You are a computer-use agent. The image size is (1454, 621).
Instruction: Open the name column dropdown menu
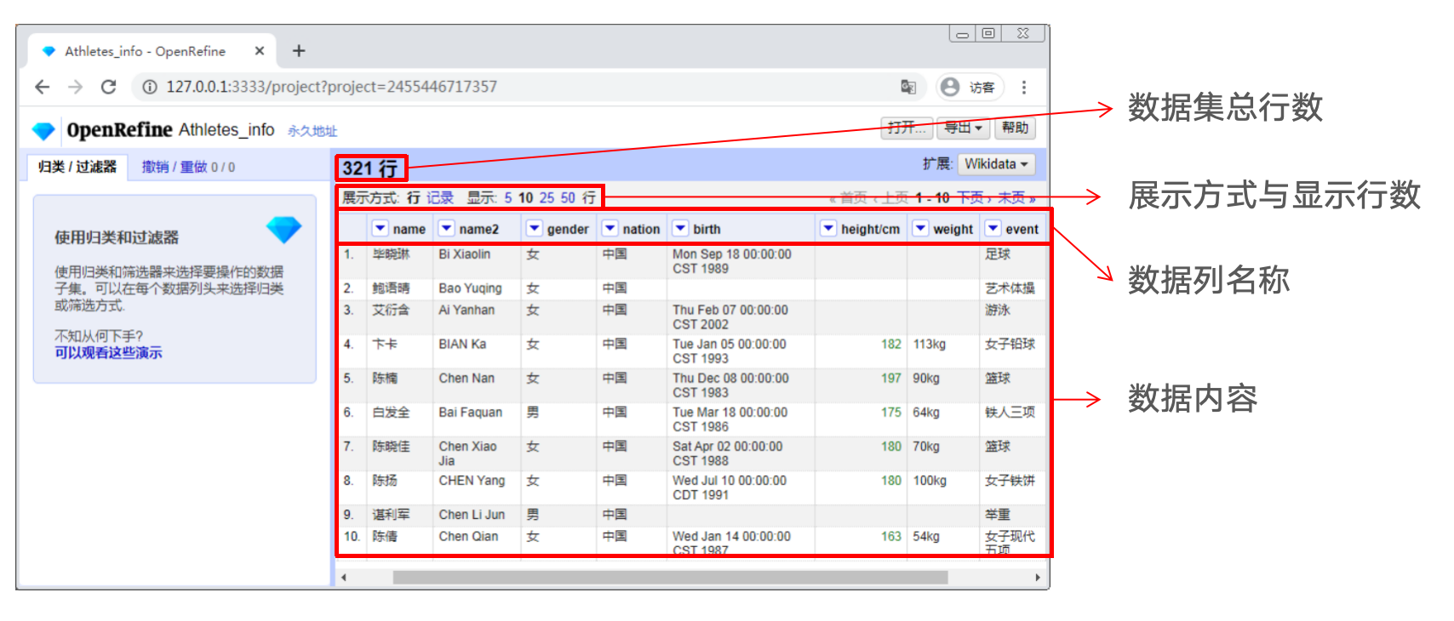click(x=381, y=228)
